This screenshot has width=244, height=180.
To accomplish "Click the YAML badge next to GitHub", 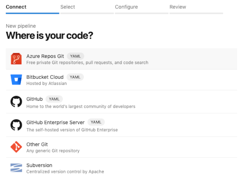I will (x=54, y=99).
